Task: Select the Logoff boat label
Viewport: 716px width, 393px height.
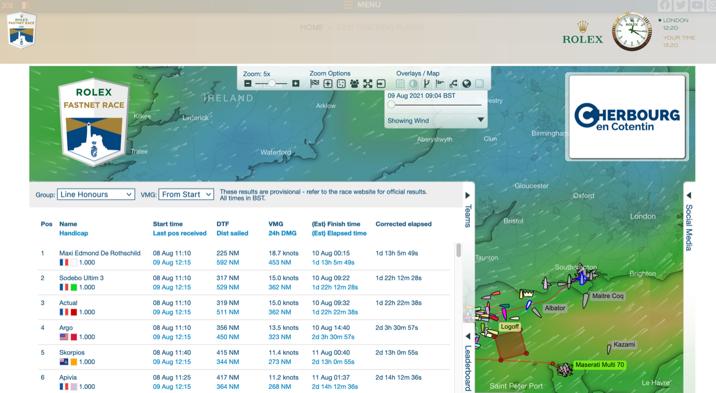Action: [510, 326]
